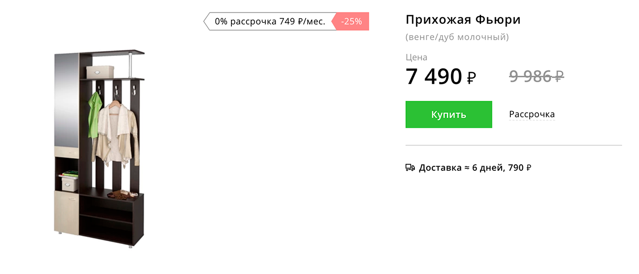The image size is (639, 274).
Task: Click the Доставка ≈ 6 дней text
Action: click(461, 168)
